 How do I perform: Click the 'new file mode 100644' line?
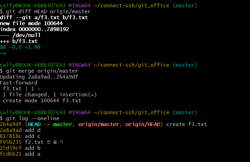[x=31, y=23]
